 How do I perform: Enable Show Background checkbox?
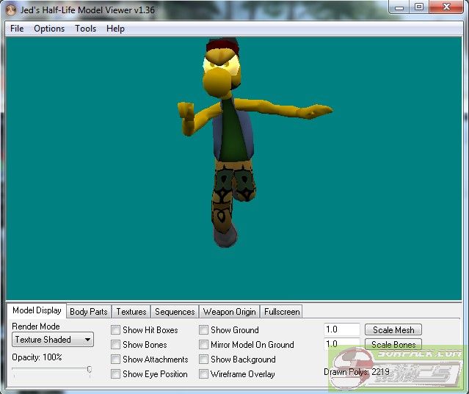pos(203,360)
